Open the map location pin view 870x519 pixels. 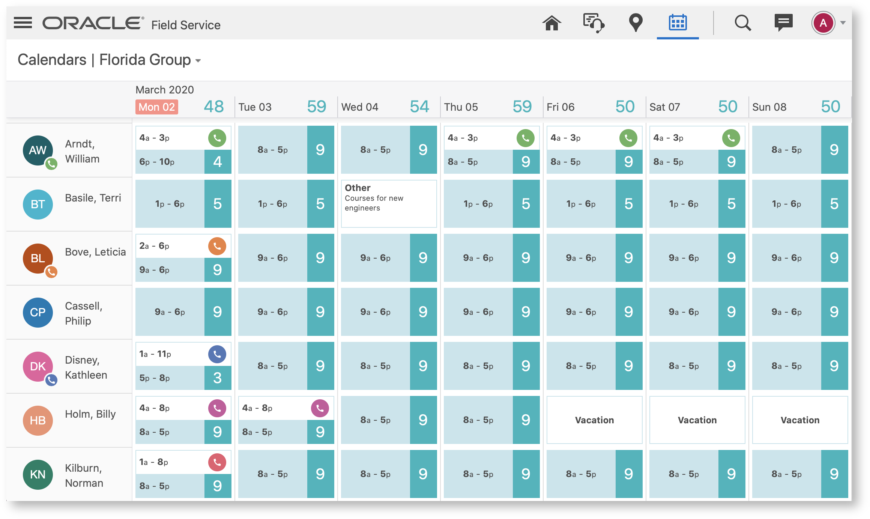click(x=636, y=23)
